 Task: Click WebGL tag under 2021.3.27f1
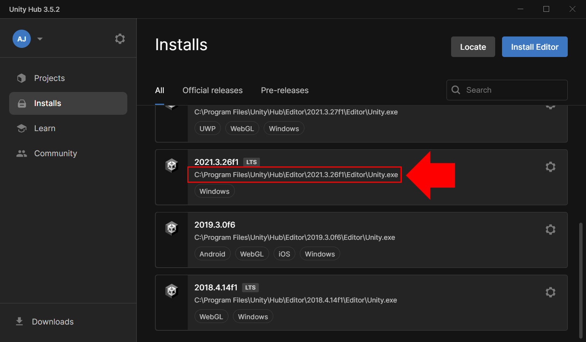(242, 128)
